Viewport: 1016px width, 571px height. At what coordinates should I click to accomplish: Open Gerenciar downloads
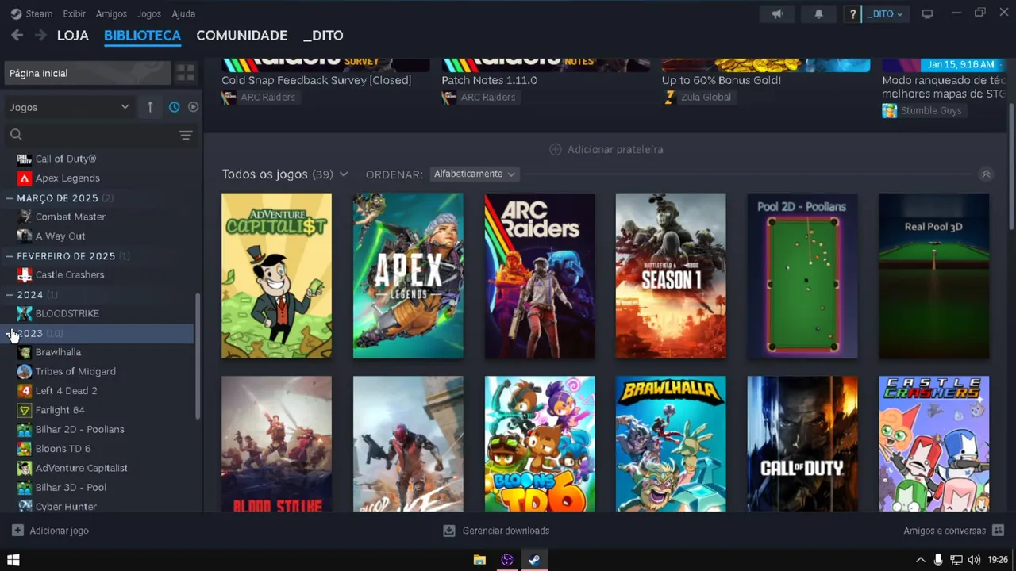(496, 531)
